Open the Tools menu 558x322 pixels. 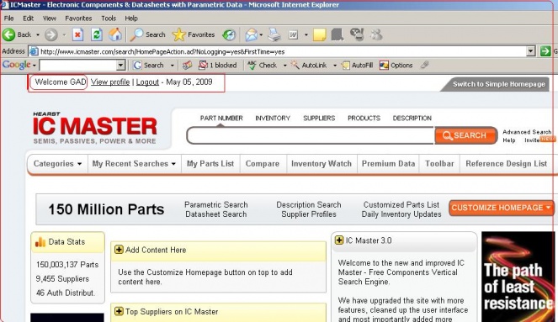tap(109, 18)
